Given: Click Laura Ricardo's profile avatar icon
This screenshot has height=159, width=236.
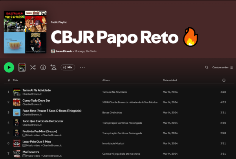Looking at the screenshot, I should (x=53, y=51).
